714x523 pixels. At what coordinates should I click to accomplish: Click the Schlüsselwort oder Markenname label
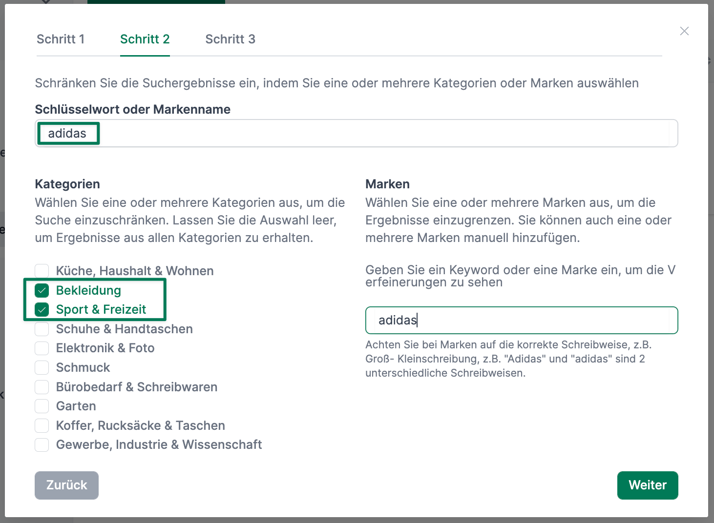(x=133, y=109)
